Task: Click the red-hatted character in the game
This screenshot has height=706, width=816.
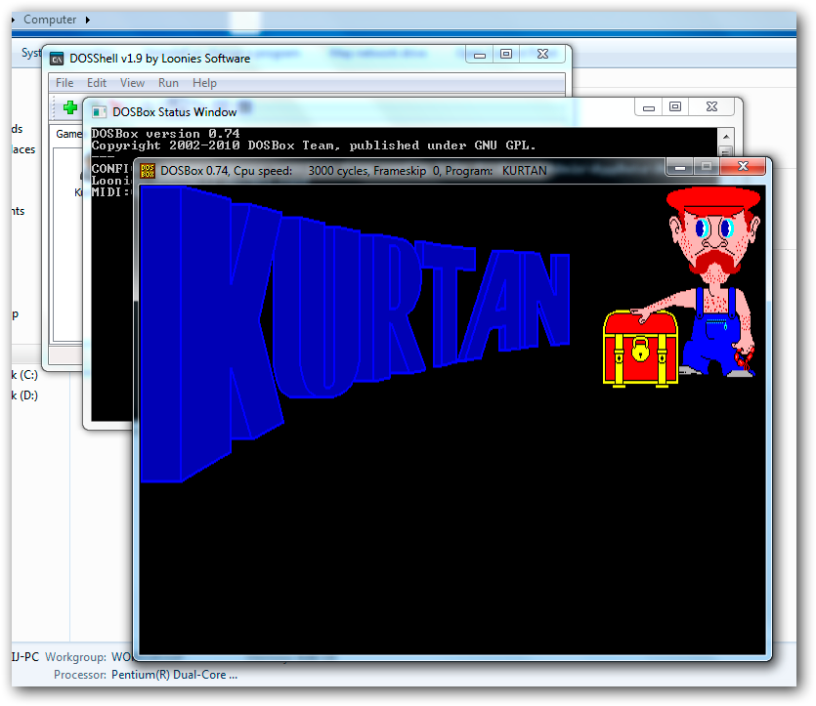Action: coord(714,280)
